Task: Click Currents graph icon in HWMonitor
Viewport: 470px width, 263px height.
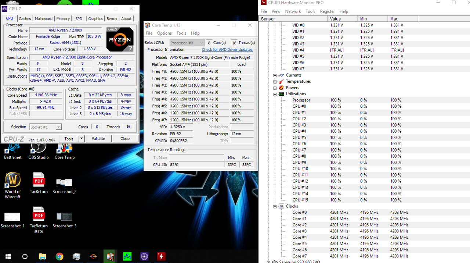Action: pyautogui.click(x=281, y=75)
